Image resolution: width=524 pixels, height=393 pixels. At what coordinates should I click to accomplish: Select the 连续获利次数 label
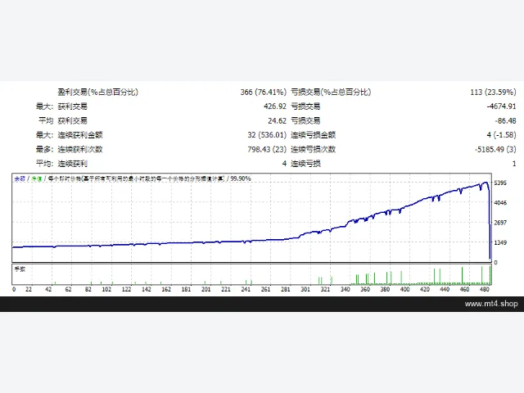pos(80,149)
